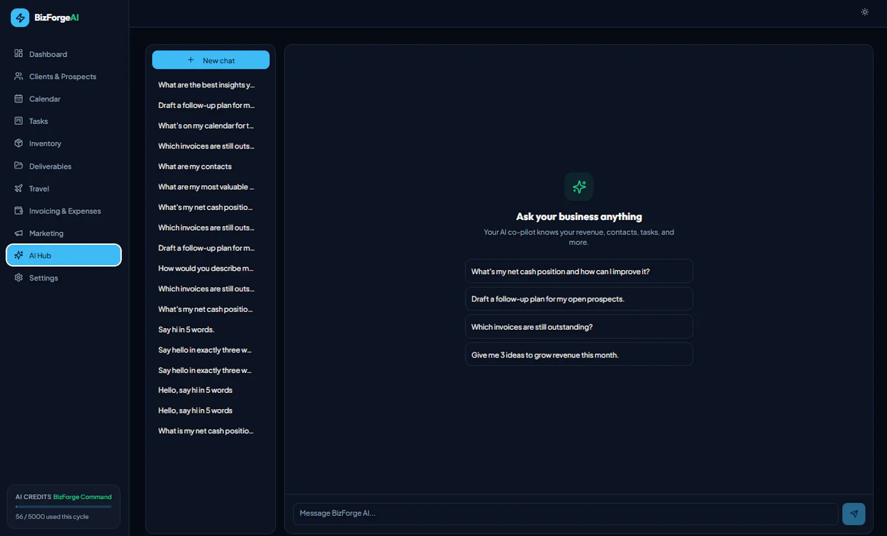Click the Deliverables folder icon
The height and width of the screenshot is (536, 887).
point(18,166)
